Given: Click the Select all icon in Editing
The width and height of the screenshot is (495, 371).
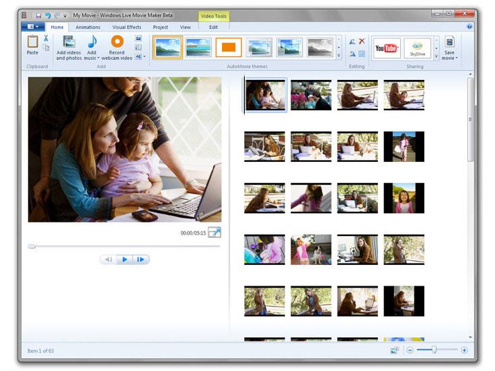Looking at the screenshot, I should coord(362,54).
